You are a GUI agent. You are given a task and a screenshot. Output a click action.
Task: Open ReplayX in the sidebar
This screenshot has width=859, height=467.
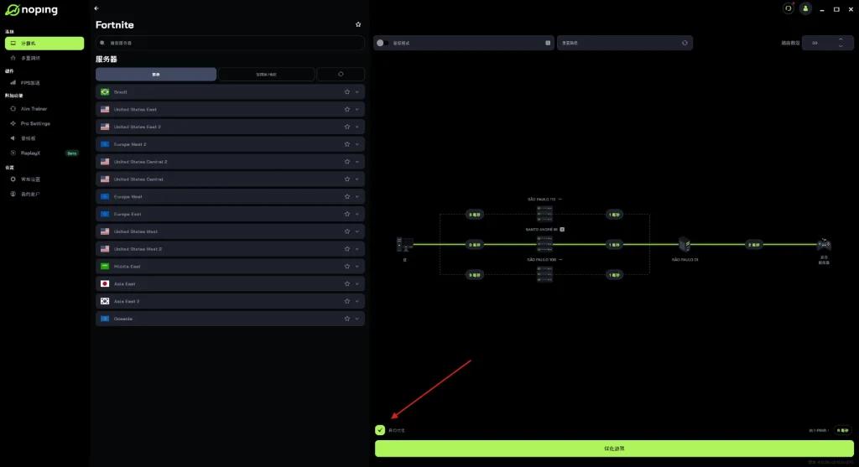point(44,153)
